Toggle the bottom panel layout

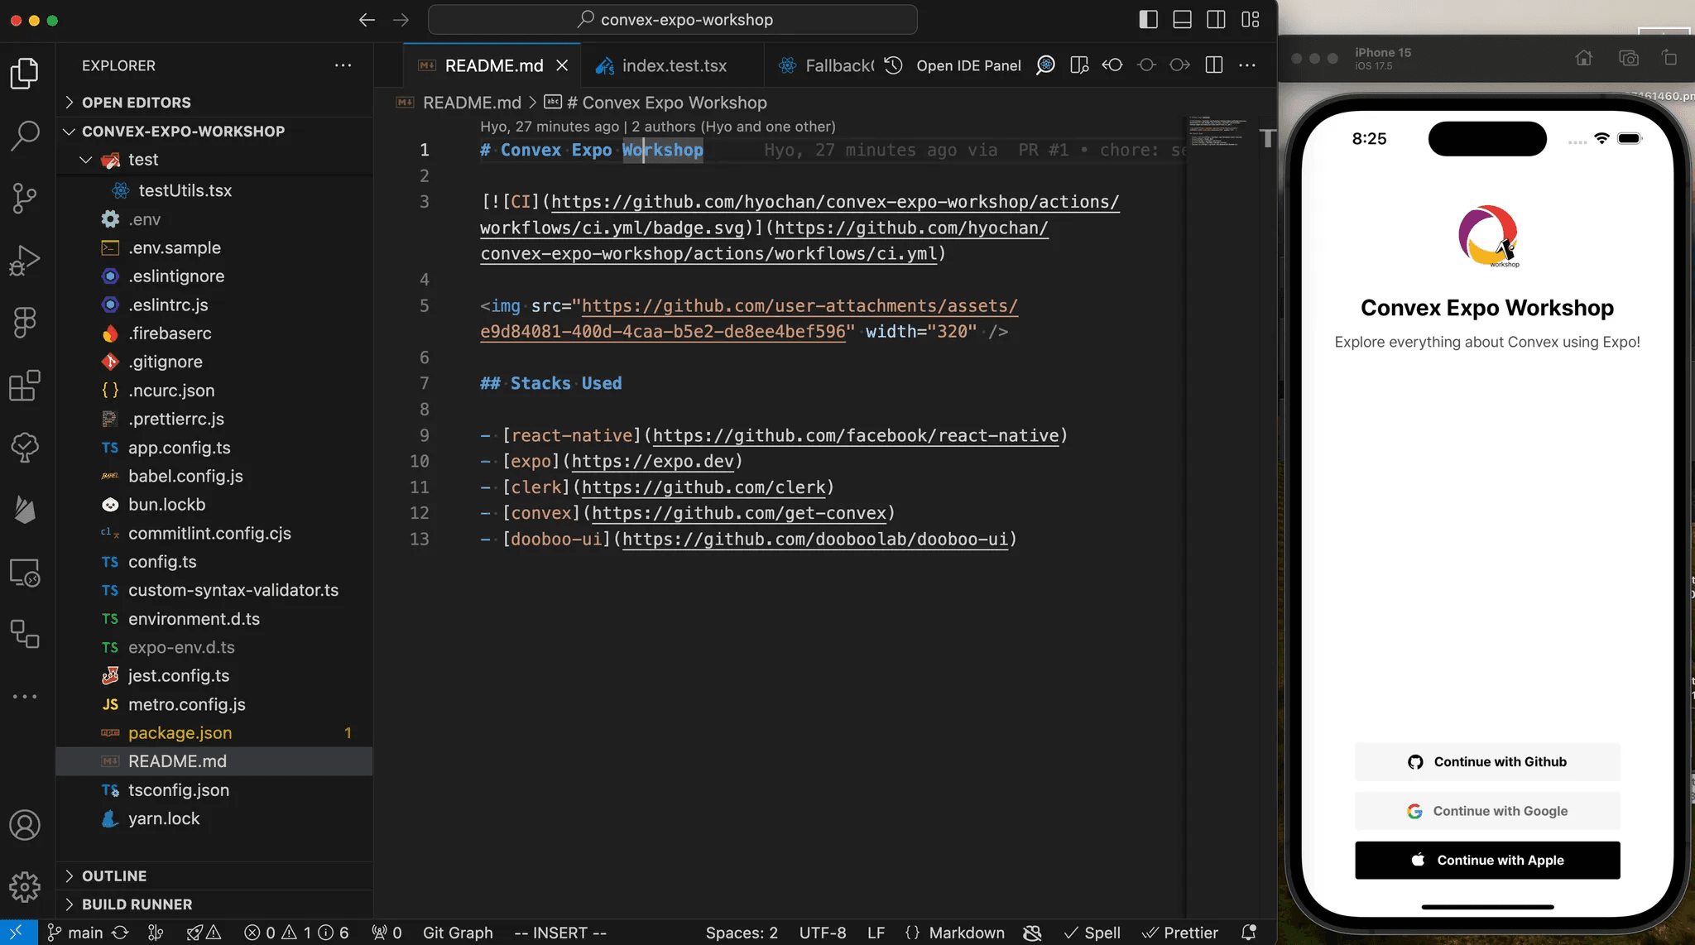(x=1182, y=20)
